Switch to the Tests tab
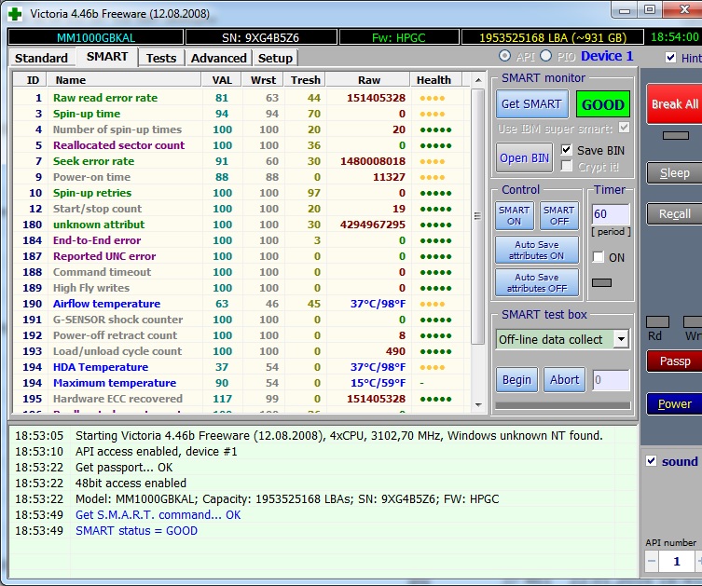 point(161,58)
